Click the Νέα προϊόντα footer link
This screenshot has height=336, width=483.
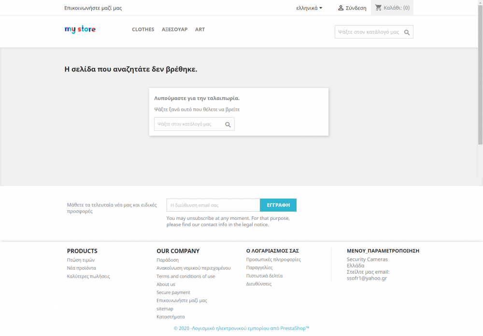81,268
